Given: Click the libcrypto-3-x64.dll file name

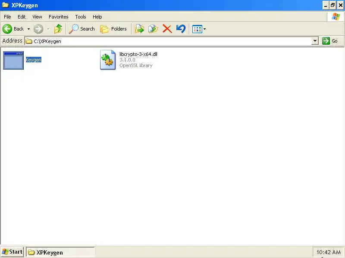Looking at the screenshot, I should (138, 54).
